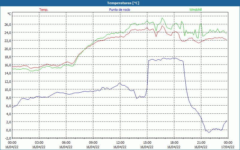Click the 14,0 y-axis value
The height and width of the screenshot is (150, 240).
click(8, 73)
